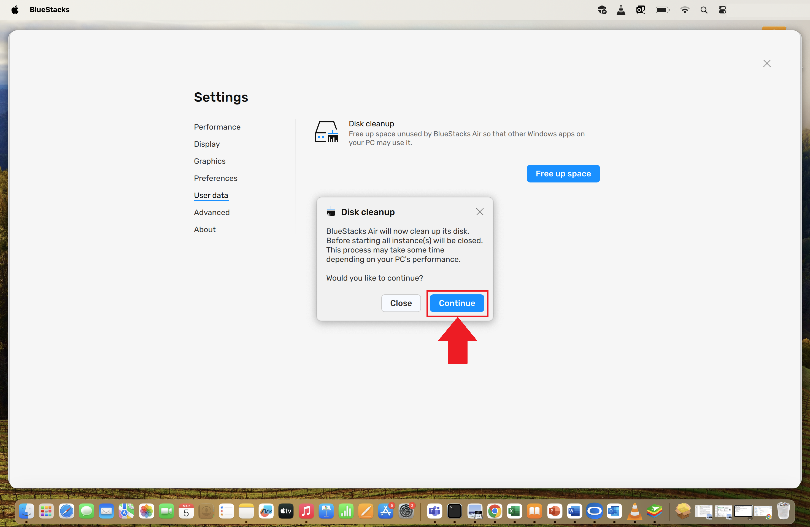This screenshot has width=810, height=527.
Task: Click the VLC cone menu bar icon
Action: click(x=621, y=10)
